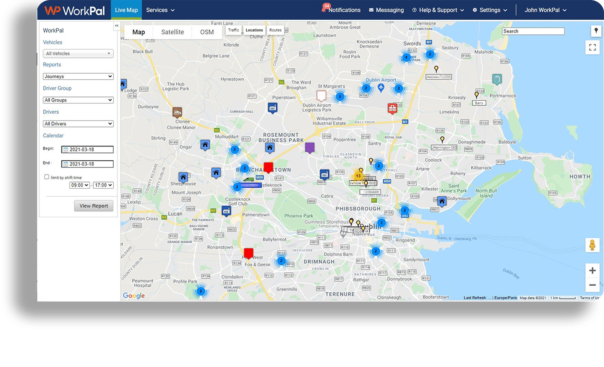Click the red marker near Fox & Geese

pyautogui.click(x=248, y=254)
